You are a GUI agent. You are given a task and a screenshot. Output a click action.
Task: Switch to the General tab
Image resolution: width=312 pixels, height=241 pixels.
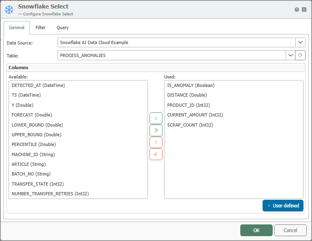[x=17, y=27]
